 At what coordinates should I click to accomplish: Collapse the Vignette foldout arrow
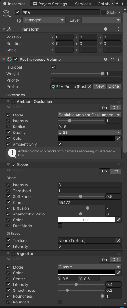[8, 253]
